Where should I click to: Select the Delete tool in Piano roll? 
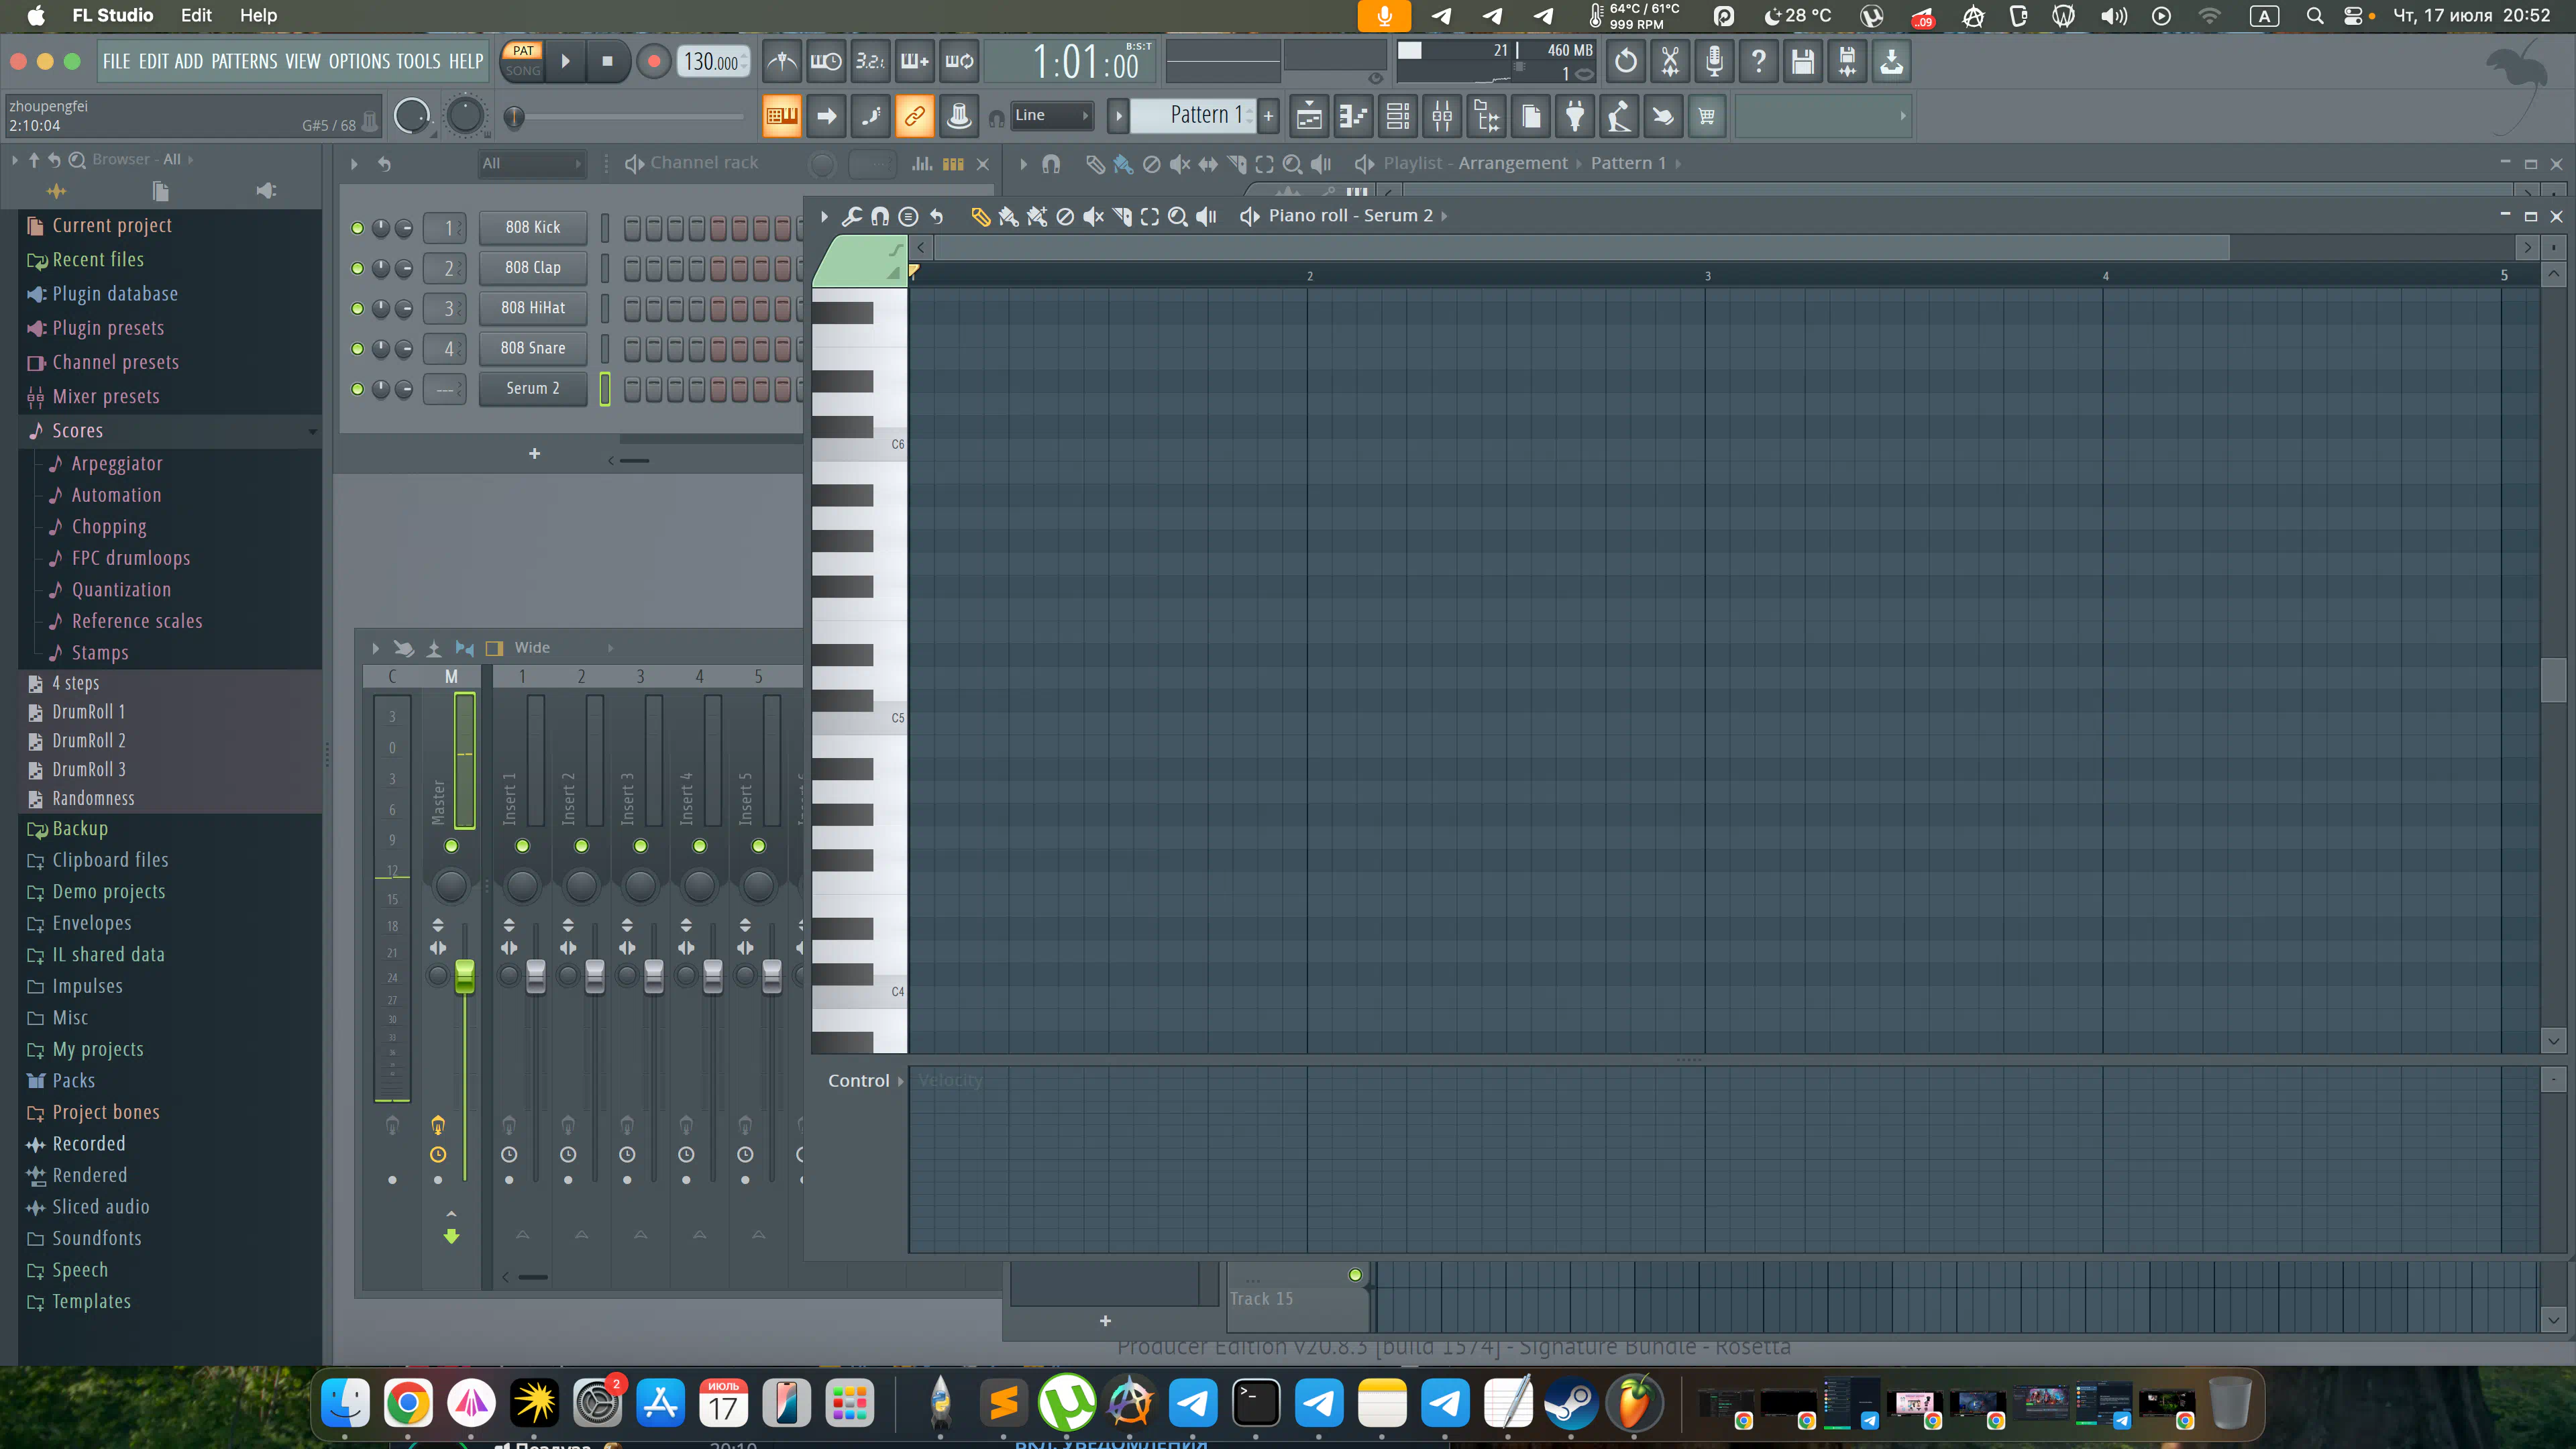1065,216
